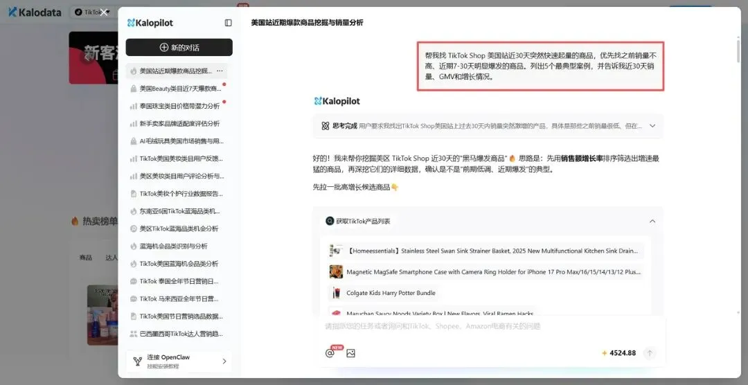Click the people icon beside 巴西墨西哥TikTok达人

pyautogui.click(x=134, y=334)
